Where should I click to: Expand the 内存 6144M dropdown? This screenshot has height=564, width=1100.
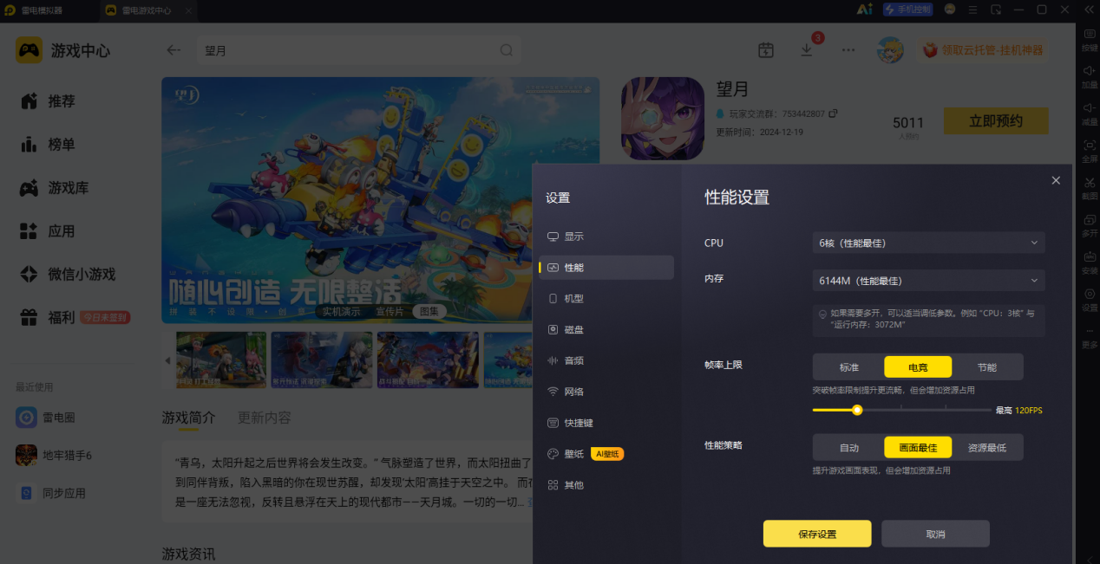928,281
